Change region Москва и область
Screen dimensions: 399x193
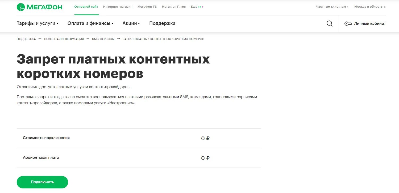tap(370, 7)
